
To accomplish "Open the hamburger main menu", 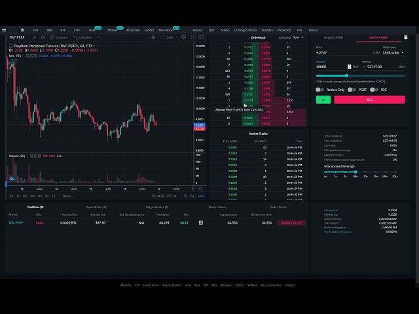I will click(4, 30).
